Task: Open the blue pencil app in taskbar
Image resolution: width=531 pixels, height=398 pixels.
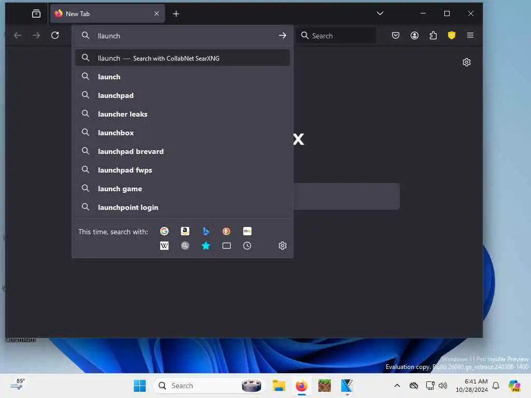Action: (347, 386)
